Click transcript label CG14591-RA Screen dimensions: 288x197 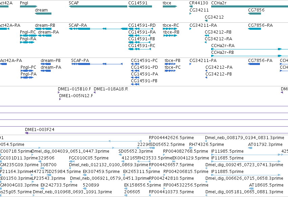(142, 32)
